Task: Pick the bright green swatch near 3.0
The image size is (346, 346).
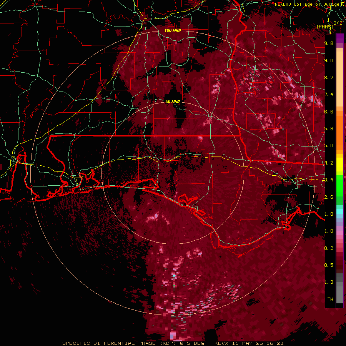Action: [x=339, y=185]
